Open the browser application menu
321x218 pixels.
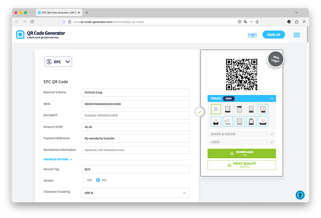point(304,22)
